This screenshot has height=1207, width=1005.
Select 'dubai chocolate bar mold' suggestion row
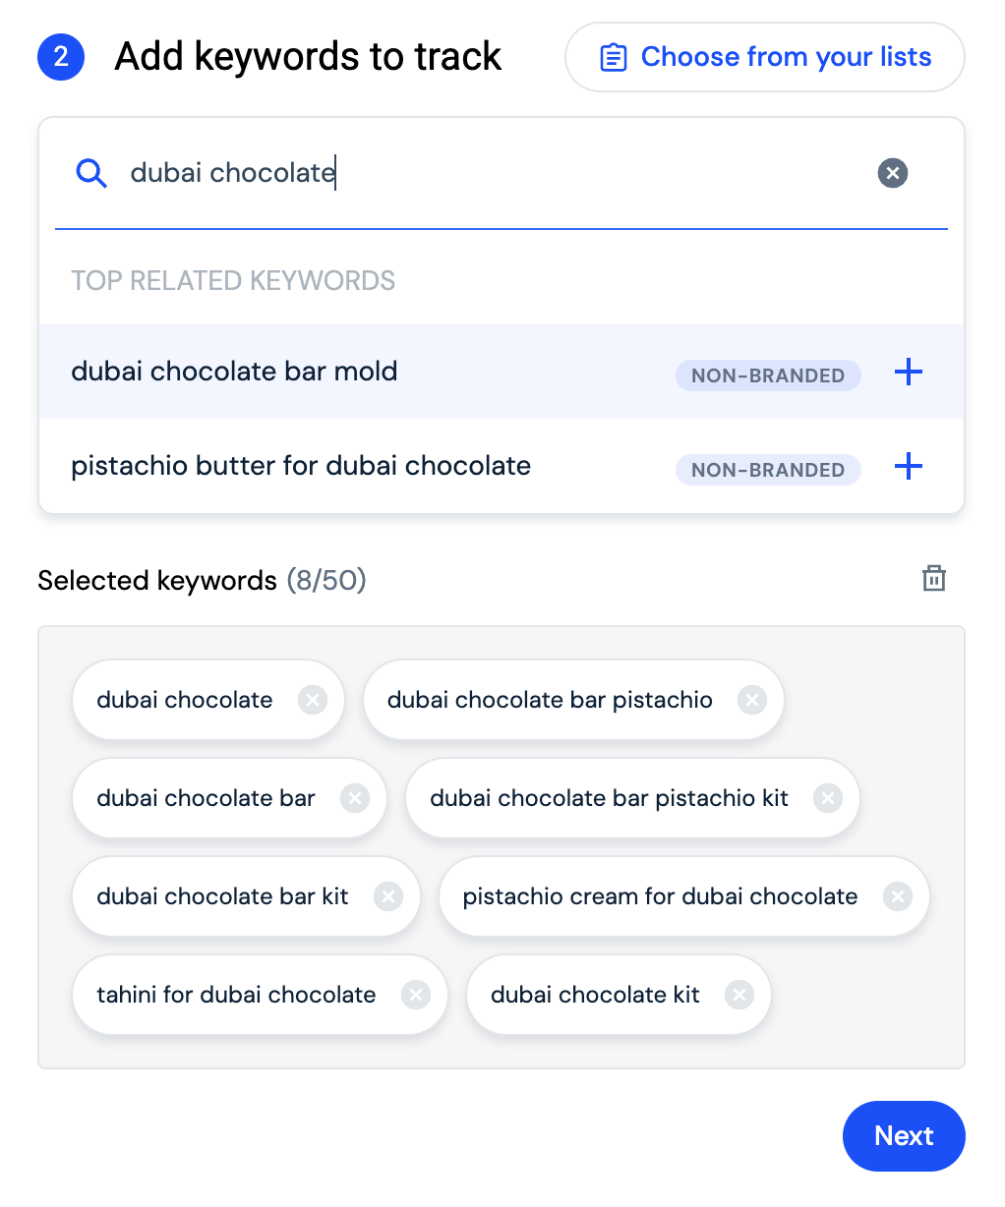point(502,372)
